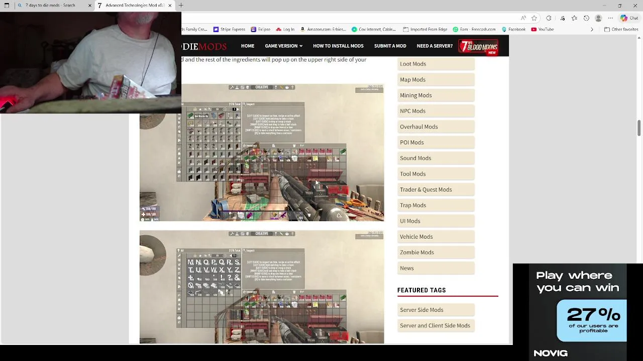The width and height of the screenshot is (643, 361).
Task: Open the Vehicle Mods category
Action: tap(436, 237)
